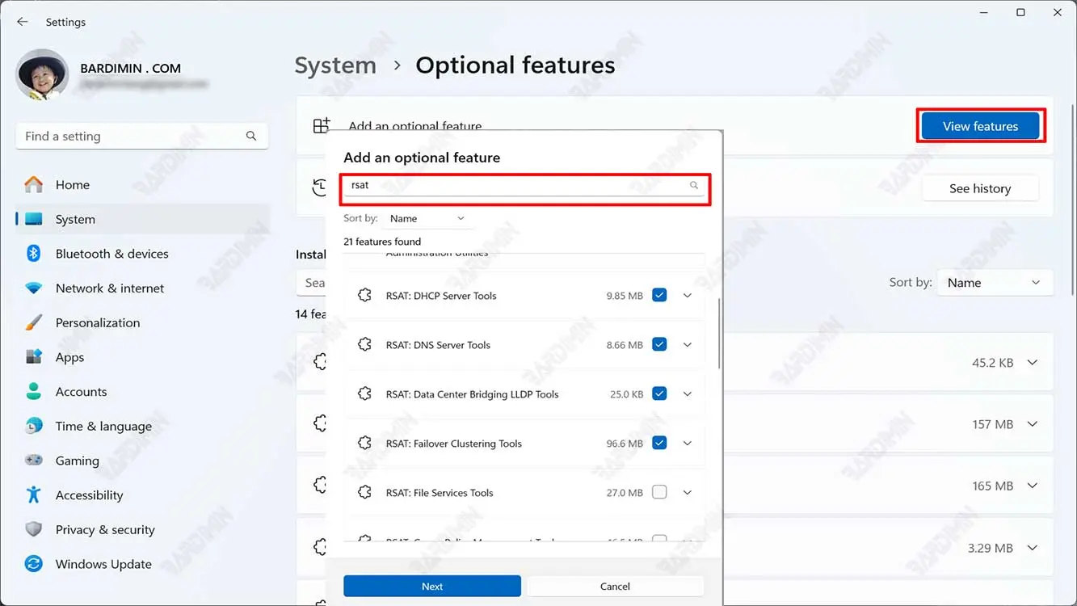Click the Privacy & security shield icon

pyautogui.click(x=33, y=530)
